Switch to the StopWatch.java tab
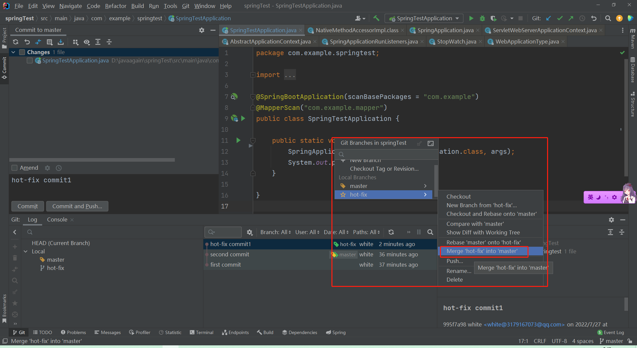 pos(457,42)
